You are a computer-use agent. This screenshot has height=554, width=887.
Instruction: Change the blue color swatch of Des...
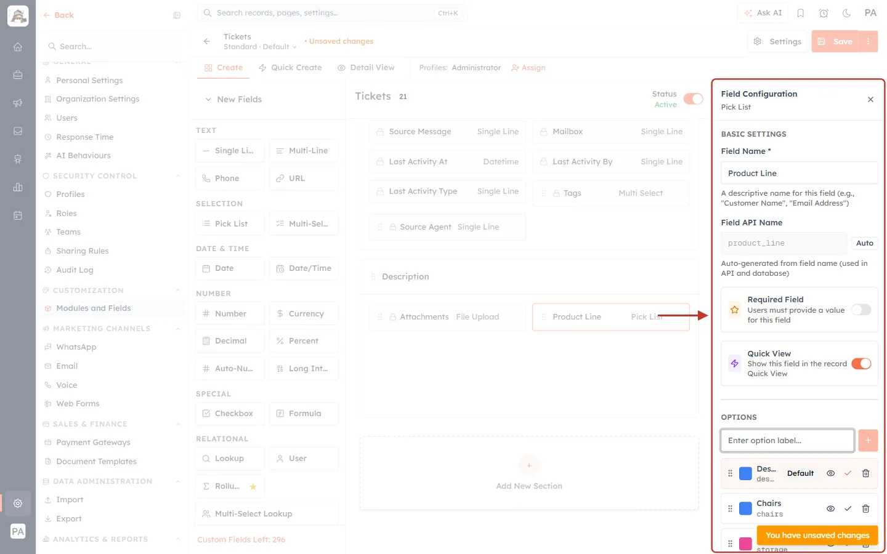point(745,473)
